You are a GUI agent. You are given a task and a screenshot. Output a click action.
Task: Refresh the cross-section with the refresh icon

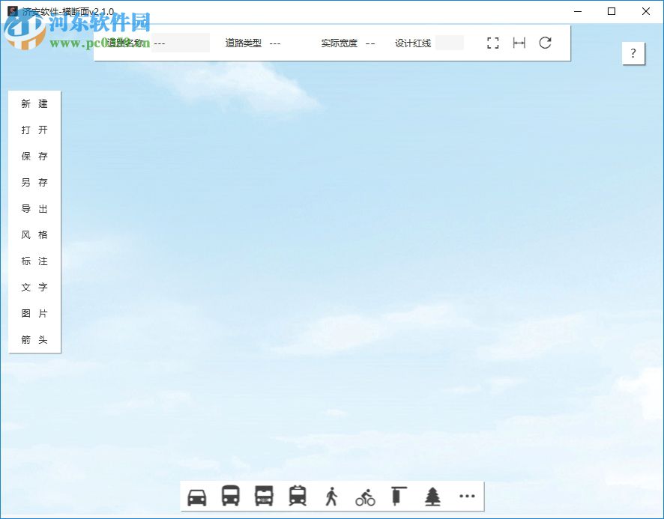coord(546,43)
